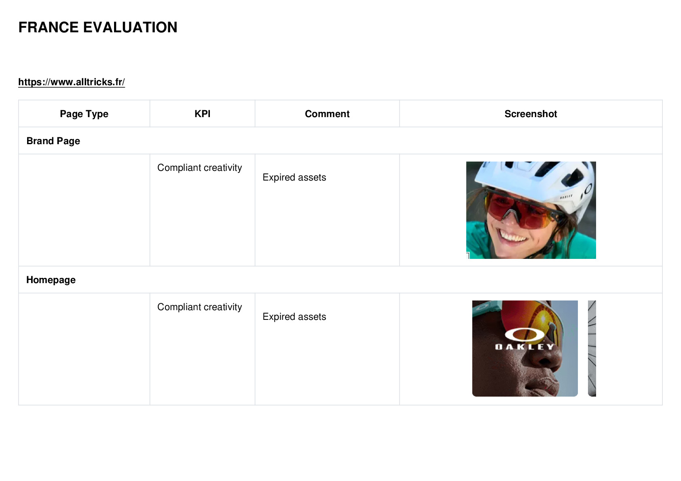
Task: Click Compliant creativity in Brand Page row
Action: 200,168
